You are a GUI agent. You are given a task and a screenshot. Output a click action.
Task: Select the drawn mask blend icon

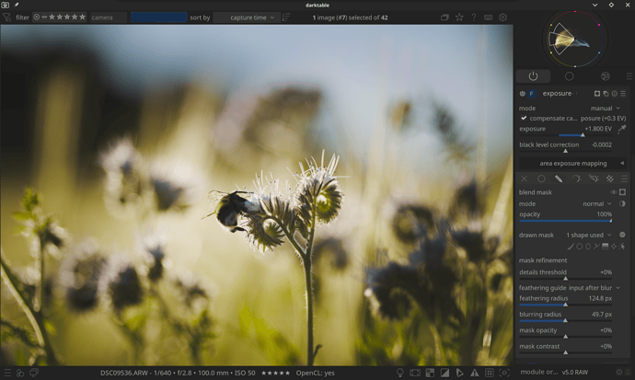click(559, 178)
